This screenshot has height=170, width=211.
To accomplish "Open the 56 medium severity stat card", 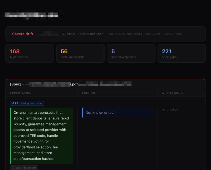I will click(80, 53).
